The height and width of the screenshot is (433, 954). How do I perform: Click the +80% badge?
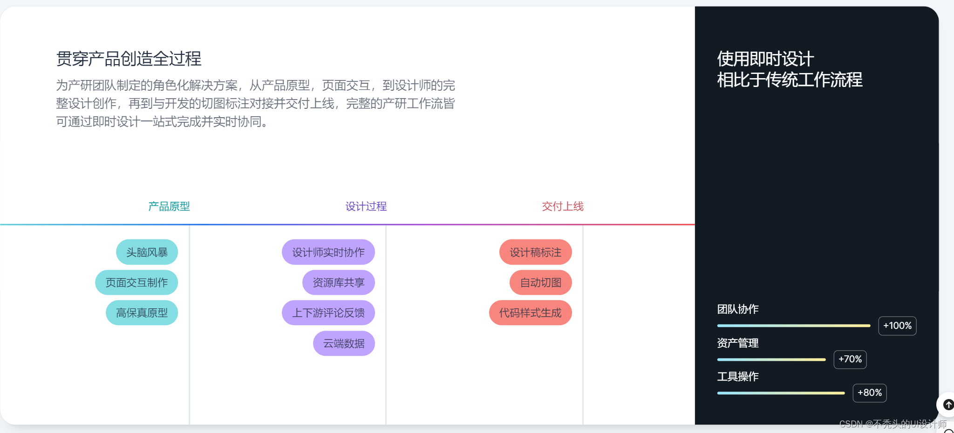[870, 393]
